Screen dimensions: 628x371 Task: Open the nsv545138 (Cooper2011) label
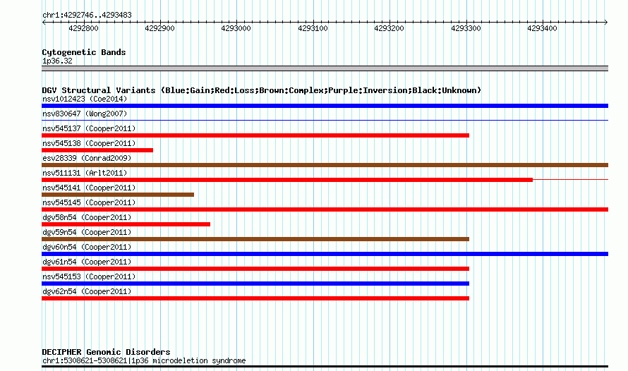pos(89,143)
